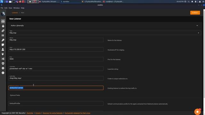Switch to TryHackMe Wreath taskbar window
The height and width of the screenshot is (115, 205).
coord(49,2)
